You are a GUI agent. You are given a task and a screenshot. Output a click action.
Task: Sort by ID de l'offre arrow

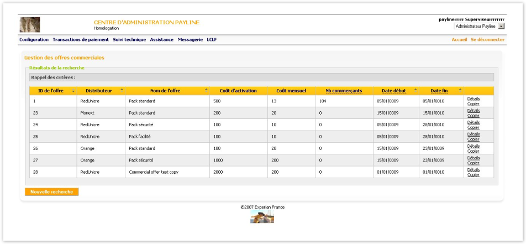tap(73, 91)
